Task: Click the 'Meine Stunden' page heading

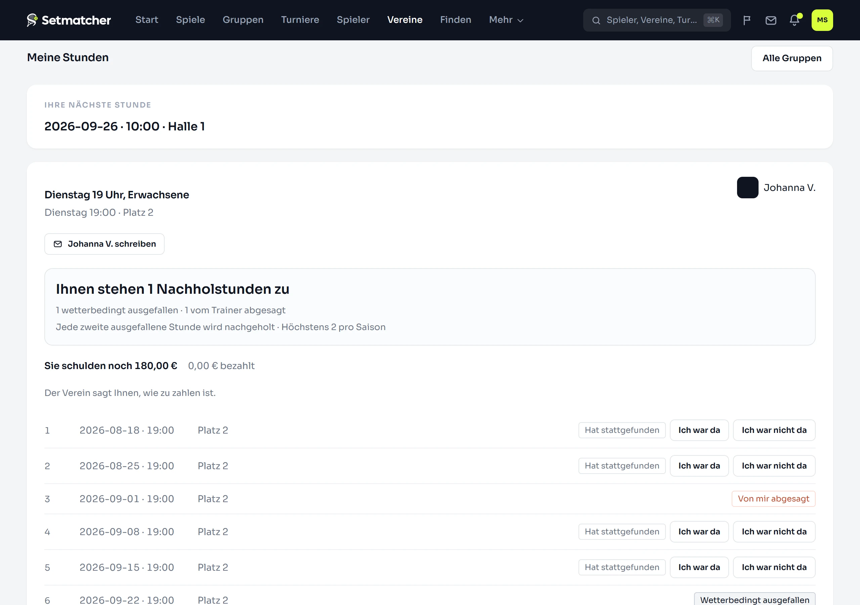Action: (x=68, y=58)
